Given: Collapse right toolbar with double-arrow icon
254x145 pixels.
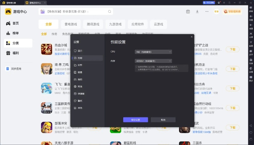Looking at the screenshot, I should click(251, 3).
